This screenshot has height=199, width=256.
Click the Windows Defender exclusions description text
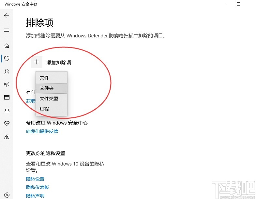pos(96,36)
